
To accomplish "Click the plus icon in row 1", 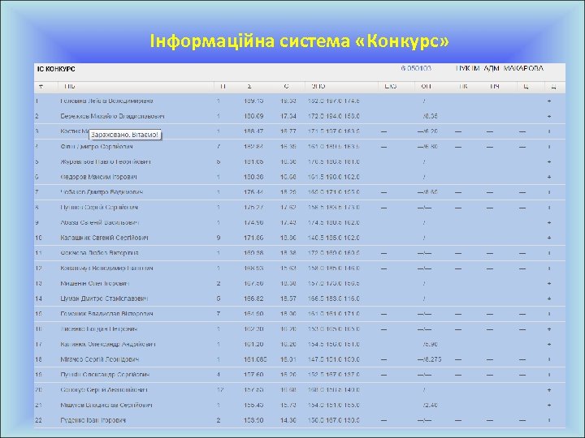I will pos(549,101).
